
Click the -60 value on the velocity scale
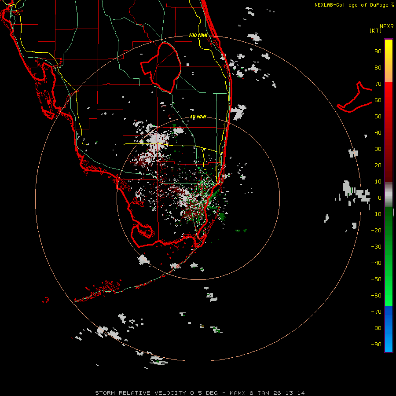[376, 296]
